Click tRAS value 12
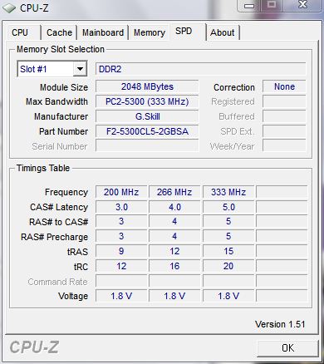Viewport: 324px width, 364px height. (174, 251)
